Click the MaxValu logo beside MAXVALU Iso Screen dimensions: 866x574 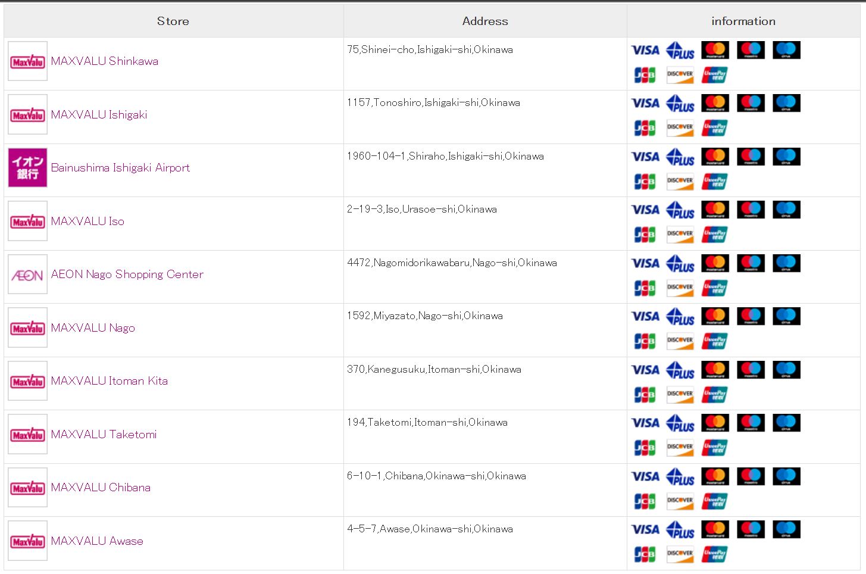tap(28, 221)
